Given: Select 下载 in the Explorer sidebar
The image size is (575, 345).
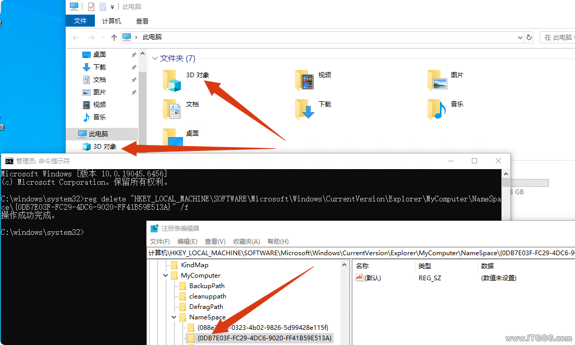Looking at the screenshot, I should (x=99, y=67).
